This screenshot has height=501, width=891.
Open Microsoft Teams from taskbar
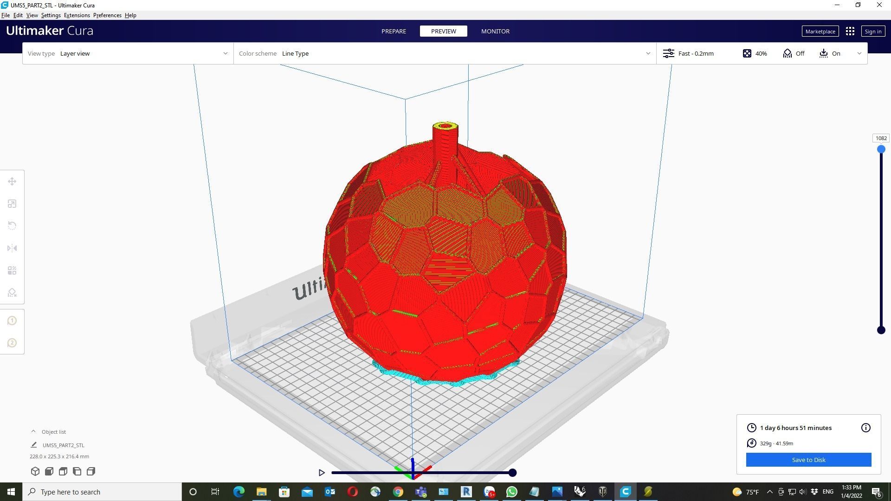coord(420,492)
